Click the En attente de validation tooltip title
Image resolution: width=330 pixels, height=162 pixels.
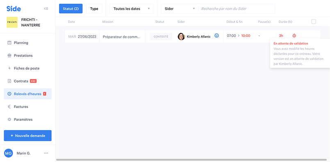(x=291, y=43)
